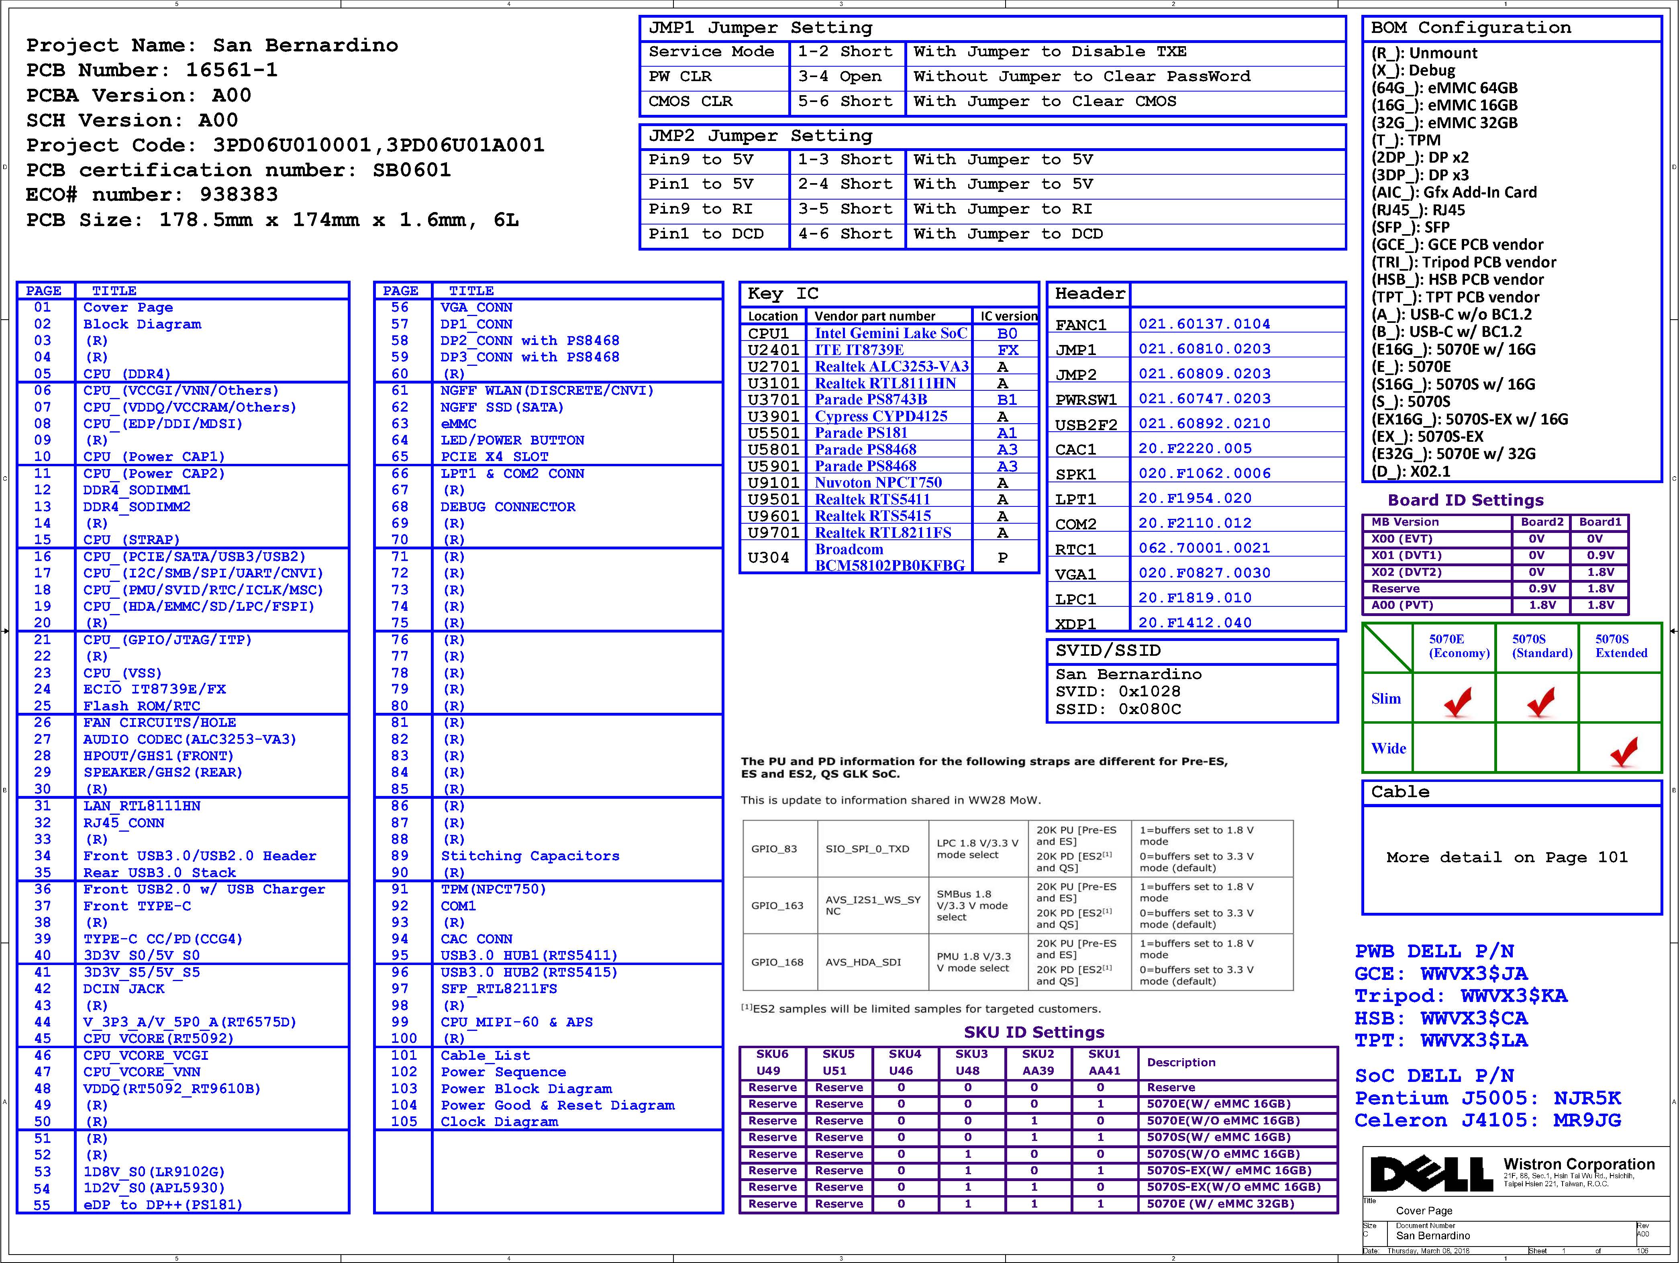Click FANC1 header part number 021.60137.0104
The image size is (1679, 1263).
coord(1204,324)
